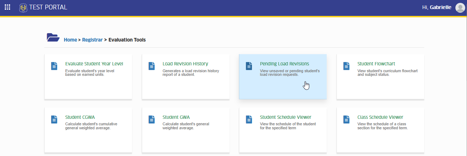Viewport: 467px width, 156px height.
Task: Click 'Evaluation Tools' breadcrumb text
Action: tap(127, 40)
